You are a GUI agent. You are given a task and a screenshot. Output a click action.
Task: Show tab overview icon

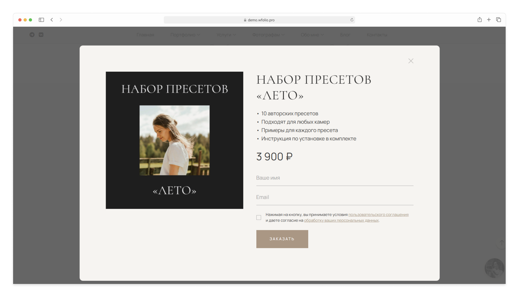pos(498,20)
